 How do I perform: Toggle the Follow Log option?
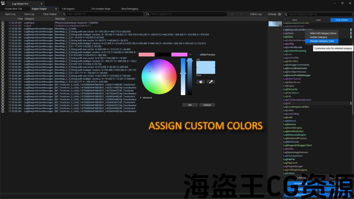pos(256,14)
